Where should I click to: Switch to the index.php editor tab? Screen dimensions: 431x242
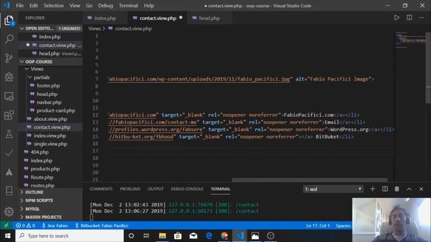[x=105, y=18]
